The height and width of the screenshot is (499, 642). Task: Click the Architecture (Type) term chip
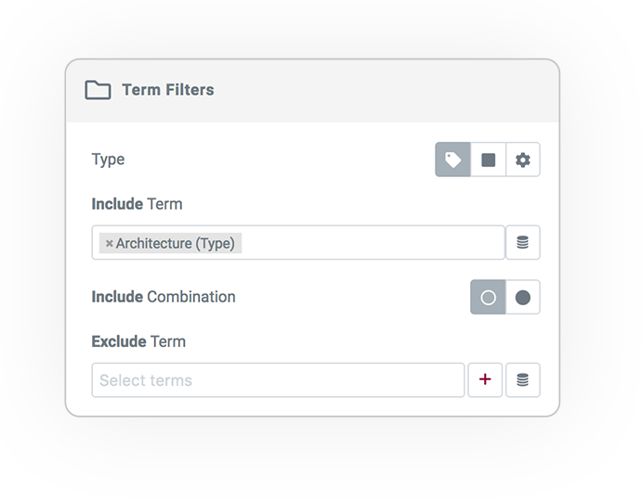pos(170,243)
